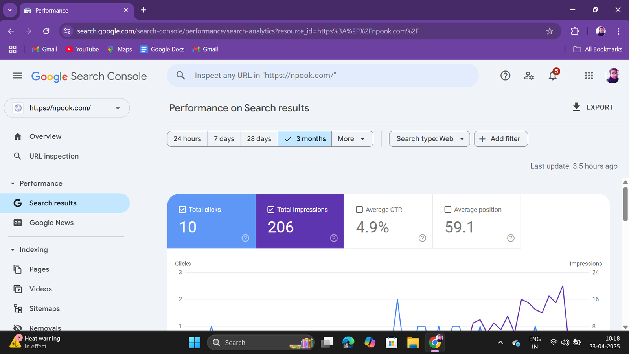Image resolution: width=629 pixels, height=354 pixels.
Task: Collapse the Performance section
Action: click(13, 183)
